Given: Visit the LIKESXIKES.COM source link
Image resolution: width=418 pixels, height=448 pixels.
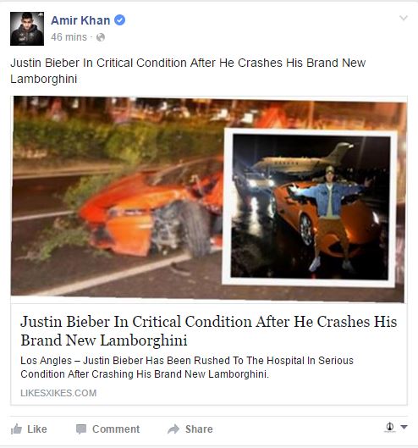Looking at the screenshot, I should pos(58,393).
